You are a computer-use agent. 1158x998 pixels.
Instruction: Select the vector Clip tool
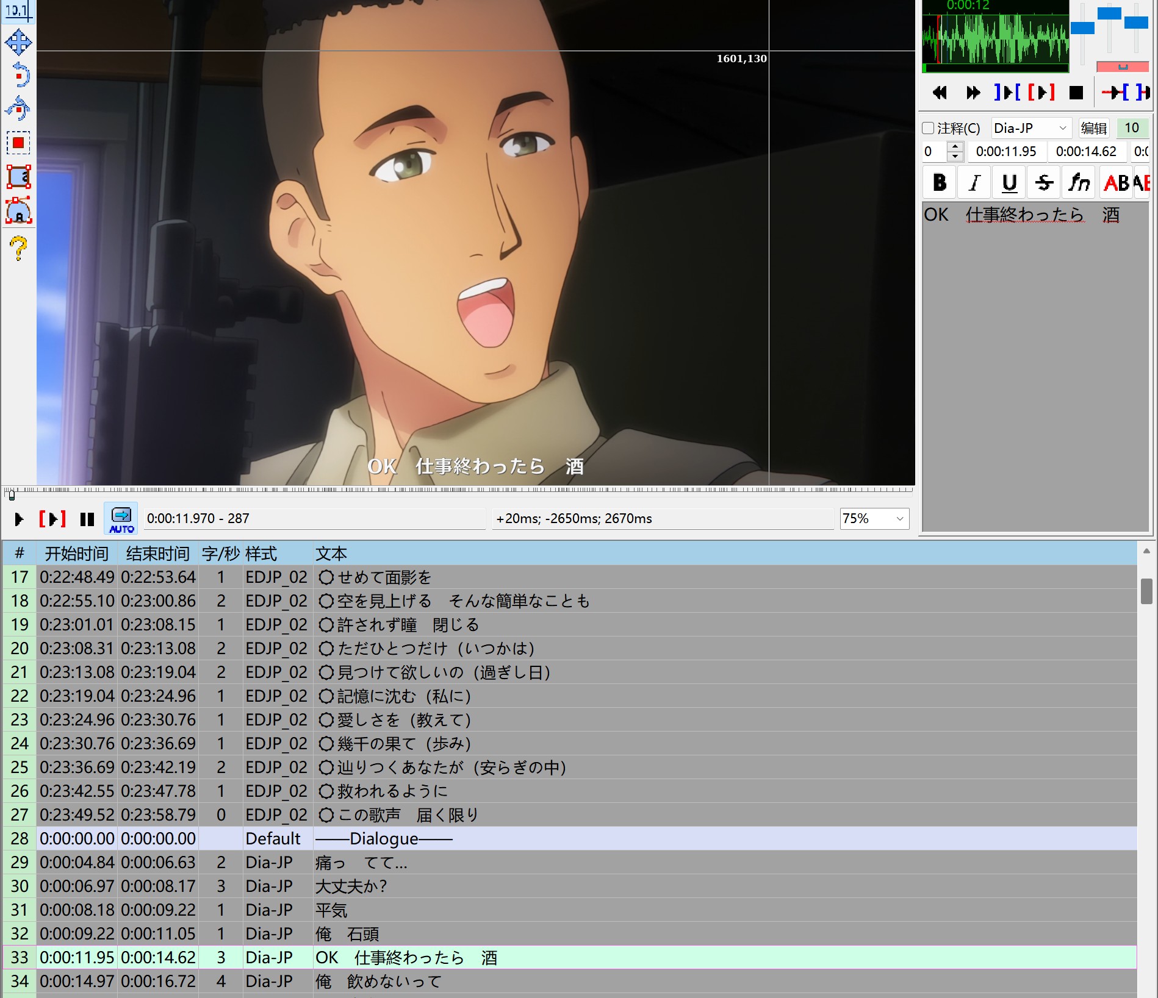click(18, 210)
